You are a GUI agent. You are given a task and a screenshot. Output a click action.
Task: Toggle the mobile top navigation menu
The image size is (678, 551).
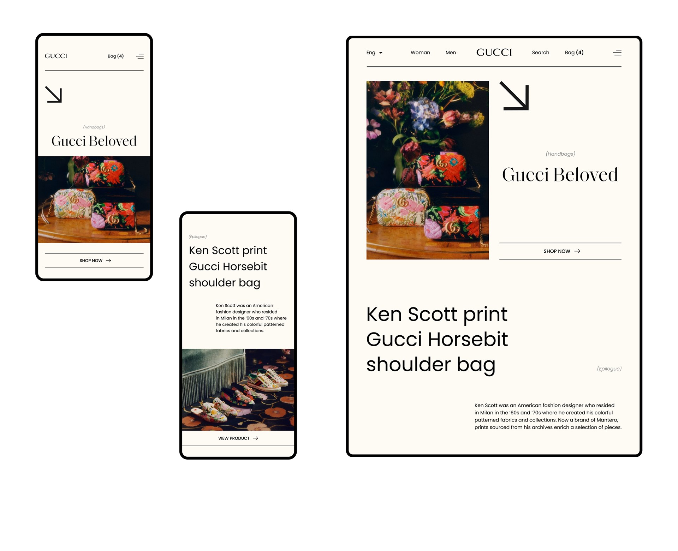pos(140,56)
